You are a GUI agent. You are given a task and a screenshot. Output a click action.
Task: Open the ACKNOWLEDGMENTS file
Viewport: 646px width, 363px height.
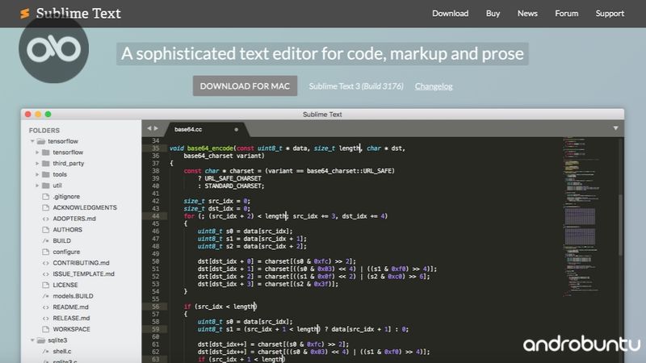[x=85, y=207]
